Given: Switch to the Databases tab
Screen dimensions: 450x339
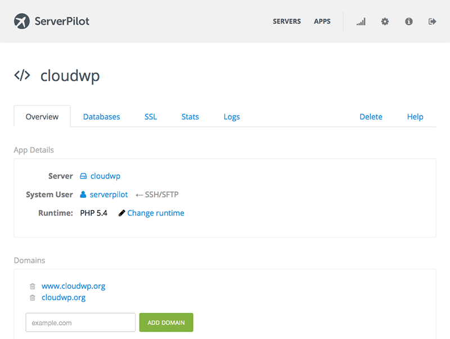Looking at the screenshot, I should click(102, 117).
